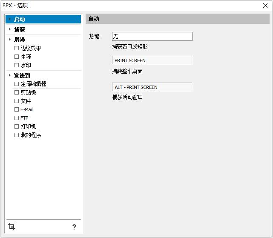The height and width of the screenshot is (238, 273).
Task: Enable the 水印 checkbox
Action: (x=17, y=65)
